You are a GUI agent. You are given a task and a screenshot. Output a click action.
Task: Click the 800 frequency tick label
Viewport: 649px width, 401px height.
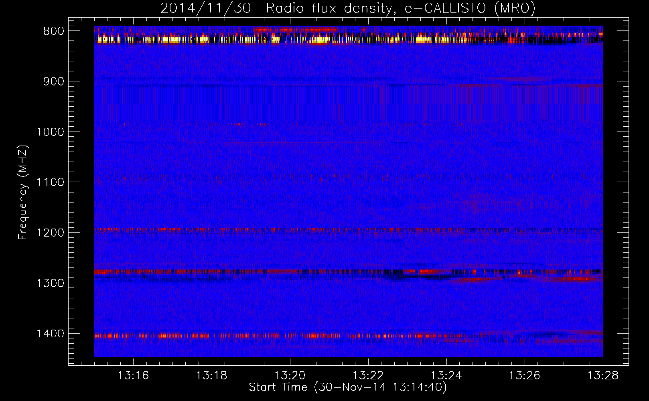(x=53, y=31)
